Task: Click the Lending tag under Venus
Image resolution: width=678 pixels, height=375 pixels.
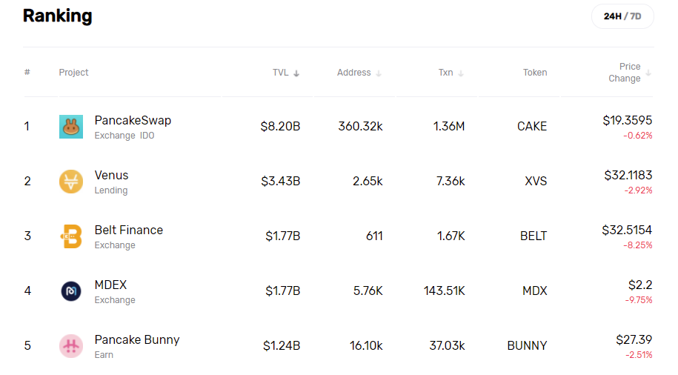Action: coord(111,190)
